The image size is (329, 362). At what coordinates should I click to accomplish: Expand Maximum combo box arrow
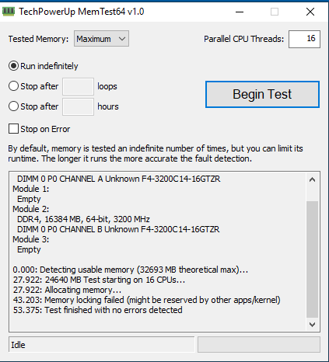pyautogui.click(x=122, y=39)
